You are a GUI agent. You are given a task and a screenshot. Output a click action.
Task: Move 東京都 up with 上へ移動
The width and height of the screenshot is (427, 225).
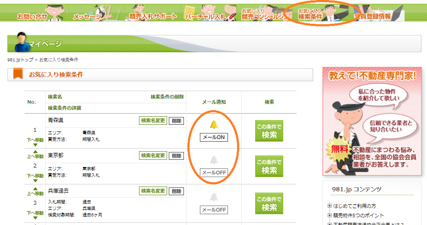point(35,154)
